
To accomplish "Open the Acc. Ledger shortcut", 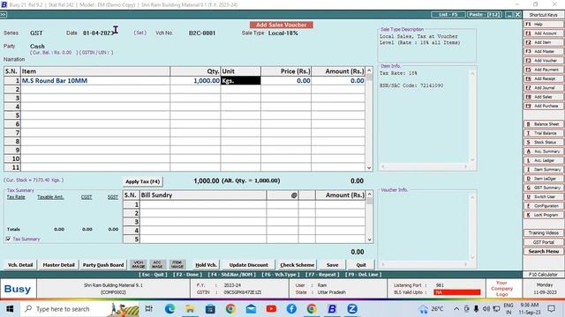I will click(544, 160).
